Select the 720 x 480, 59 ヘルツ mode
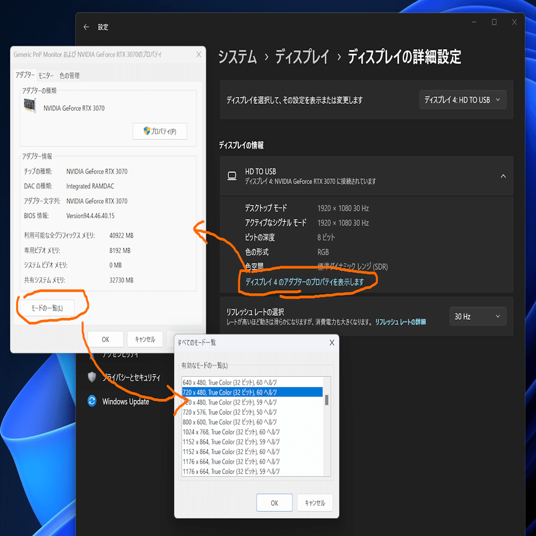Image resolution: width=536 pixels, height=536 pixels. [252, 402]
